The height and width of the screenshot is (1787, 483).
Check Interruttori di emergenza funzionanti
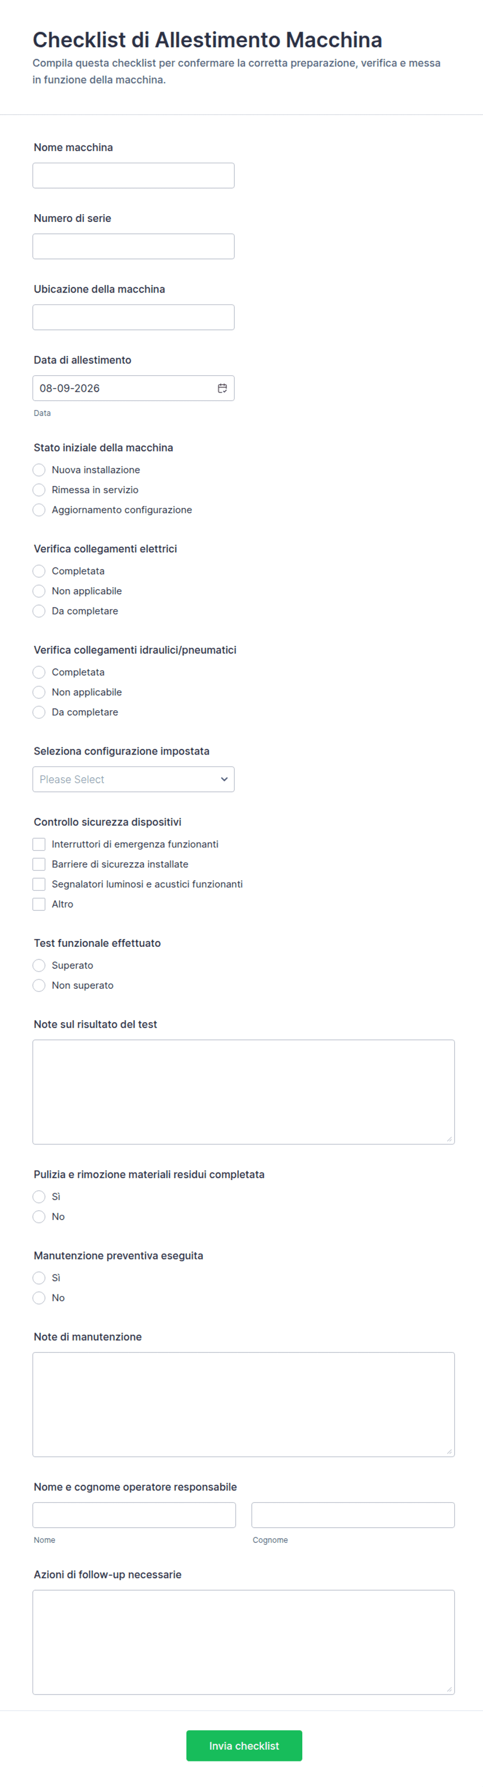pyautogui.click(x=39, y=844)
